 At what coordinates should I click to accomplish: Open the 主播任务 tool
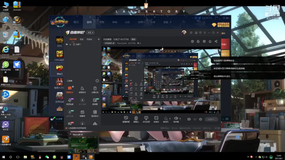(95, 90)
